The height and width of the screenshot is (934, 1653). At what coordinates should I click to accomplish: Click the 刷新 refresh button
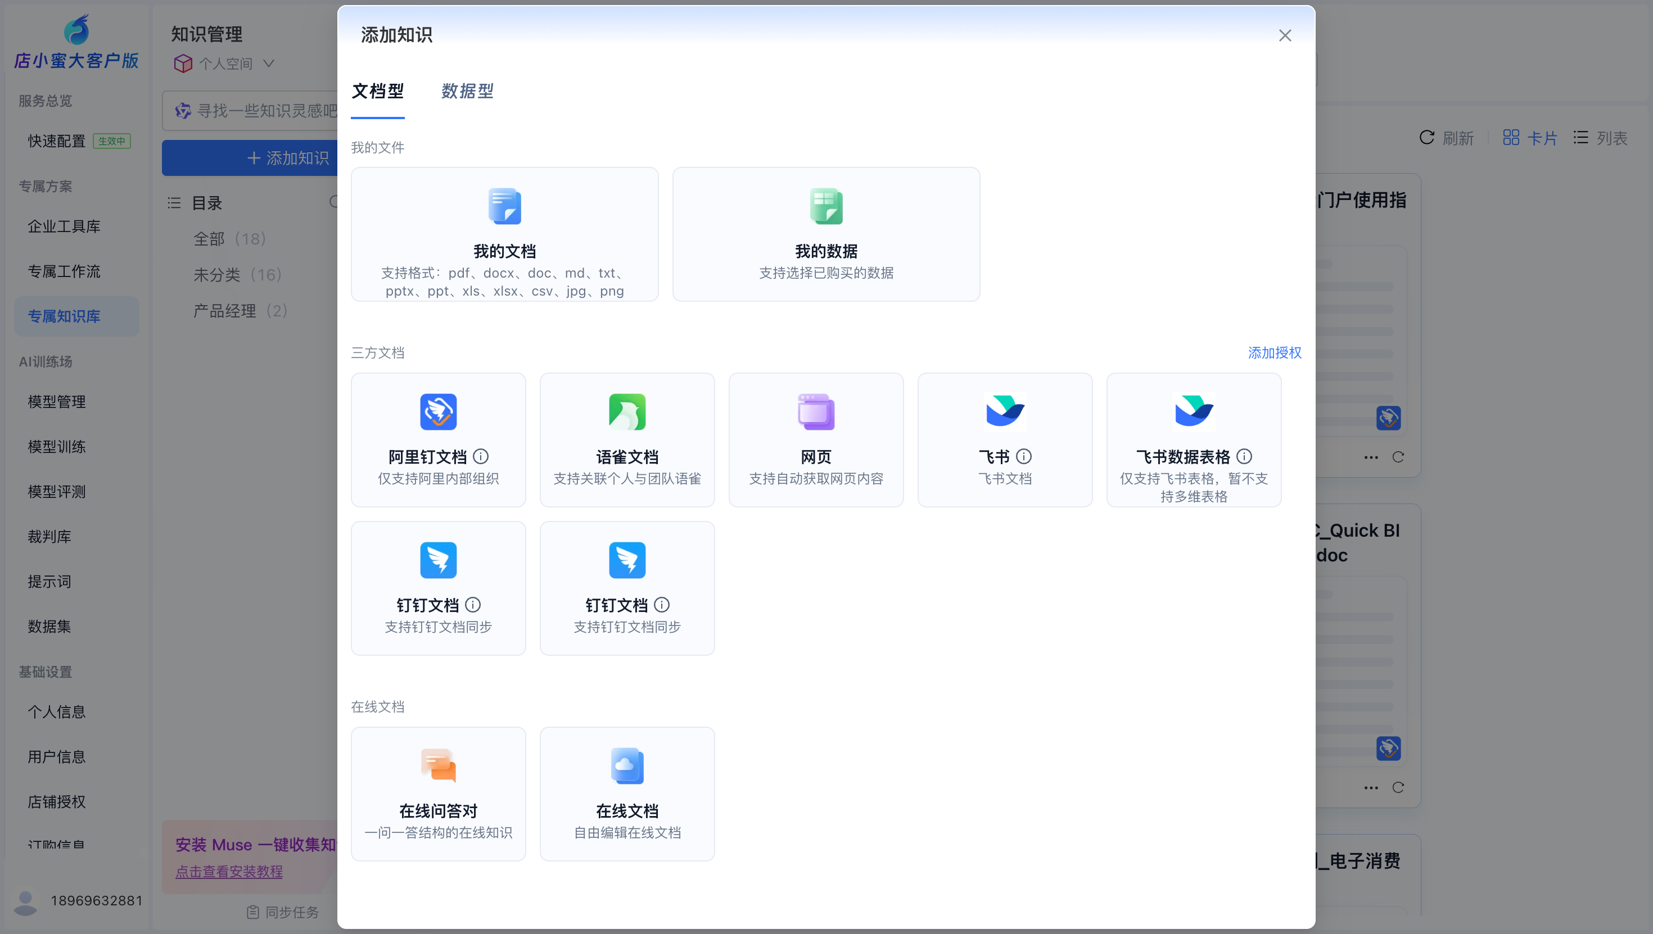(1446, 138)
